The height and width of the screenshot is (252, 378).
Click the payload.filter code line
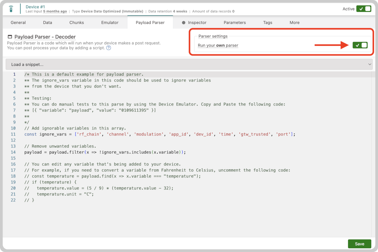[x=105, y=152]
